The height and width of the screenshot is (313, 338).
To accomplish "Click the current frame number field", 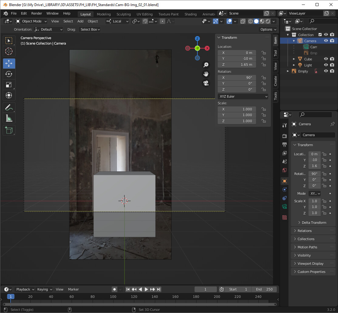I will [x=205, y=289].
